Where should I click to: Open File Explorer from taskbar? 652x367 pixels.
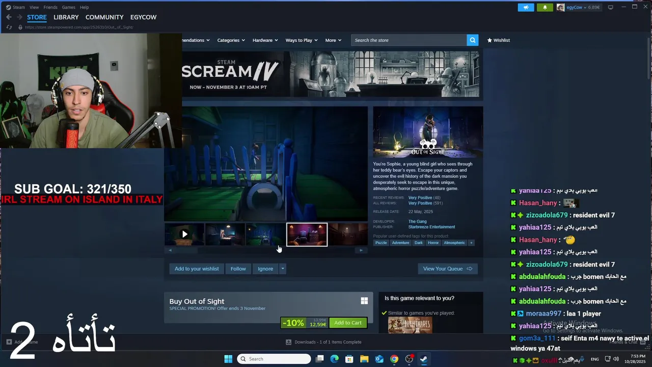364,359
